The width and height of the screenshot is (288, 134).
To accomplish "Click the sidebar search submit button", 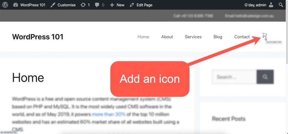I will (x=265, y=77).
